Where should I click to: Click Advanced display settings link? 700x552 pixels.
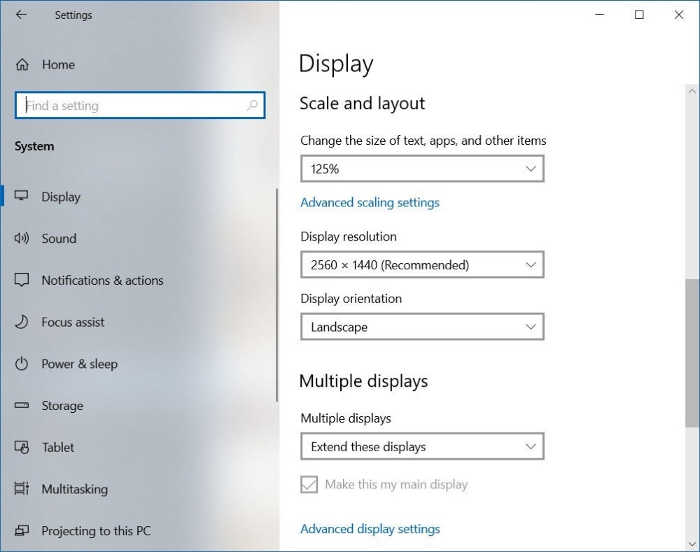click(x=370, y=529)
